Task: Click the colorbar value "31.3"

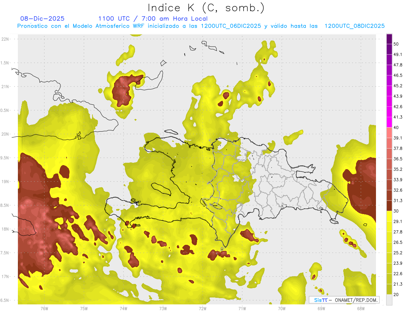Action: (398, 201)
